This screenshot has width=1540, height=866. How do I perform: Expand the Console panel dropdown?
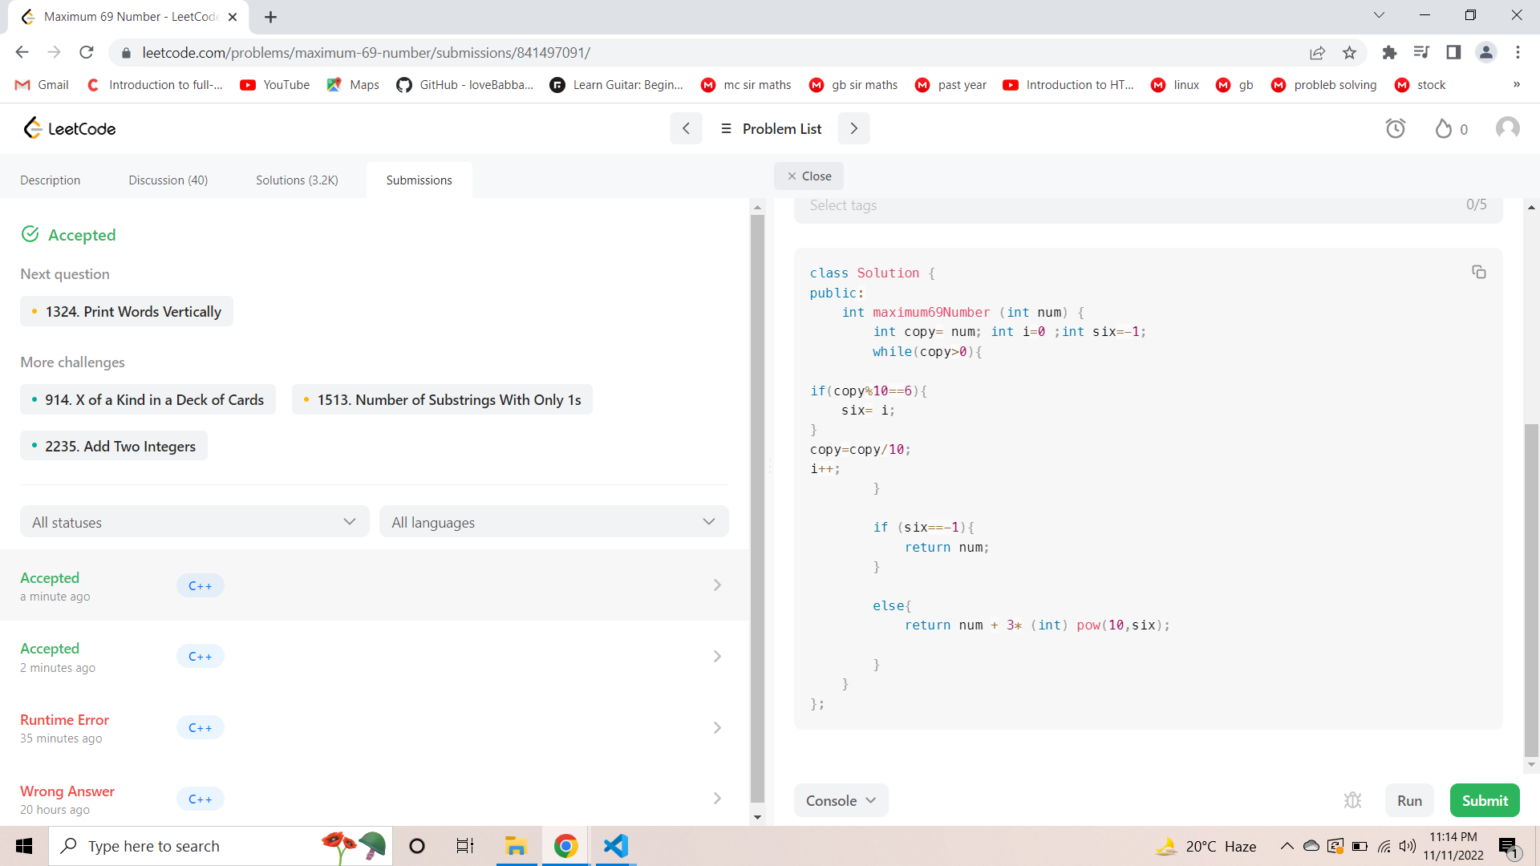click(x=841, y=800)
